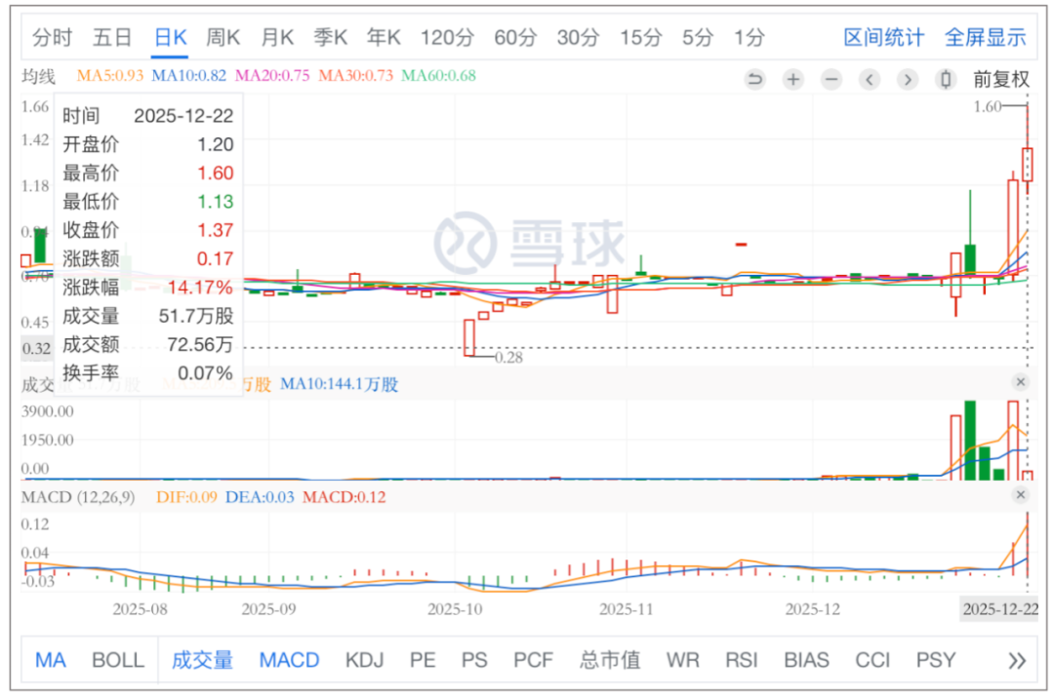Switch to the 周K weekly tab

pos(223,38)
